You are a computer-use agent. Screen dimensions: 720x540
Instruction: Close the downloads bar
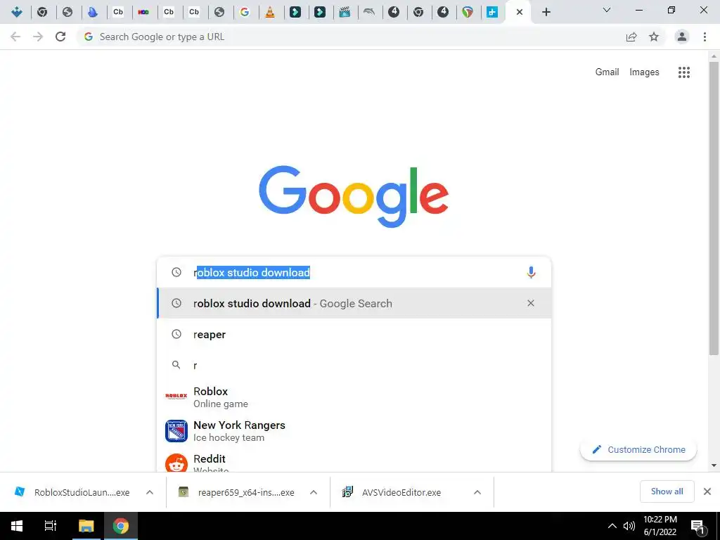click(707, 491)
